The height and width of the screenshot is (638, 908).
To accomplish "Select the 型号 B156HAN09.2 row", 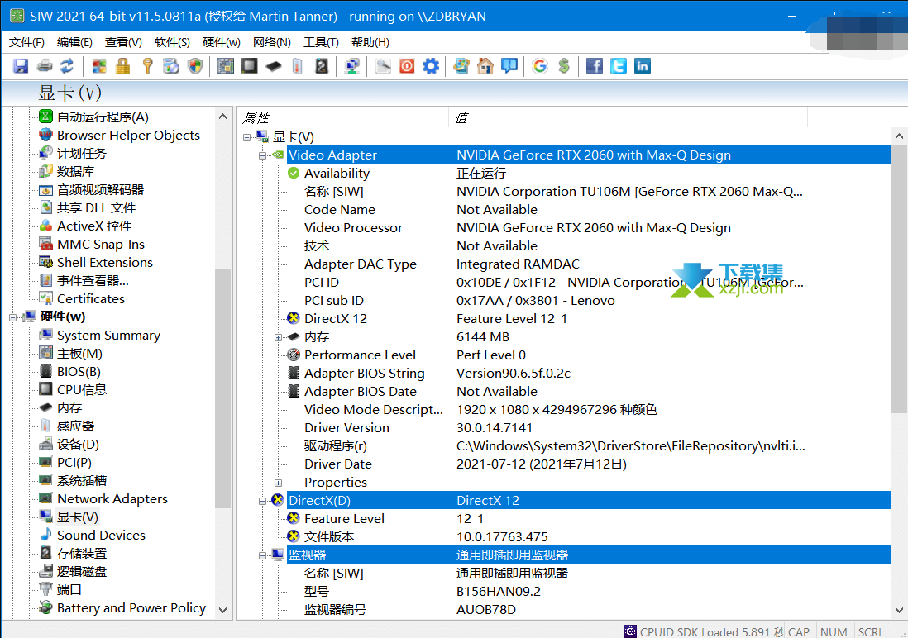I will point(588,591).
